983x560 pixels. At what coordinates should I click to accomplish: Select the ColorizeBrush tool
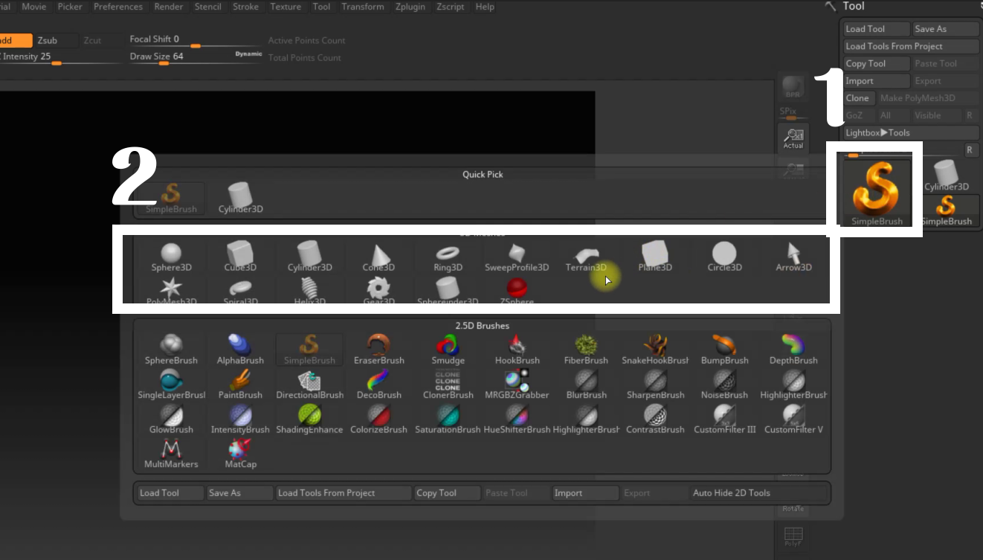pos(378,419)
